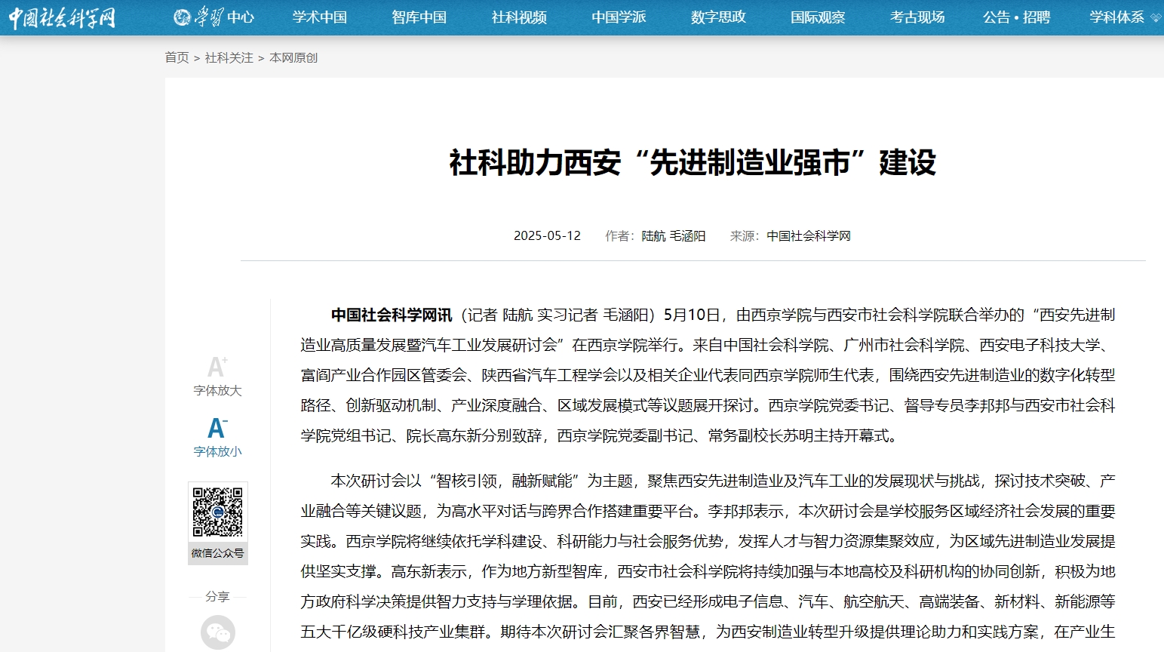The height and width of the screenshot is (652, 1164).
Task: Open 公告·招聘 page
Action: coord(1016,17)
